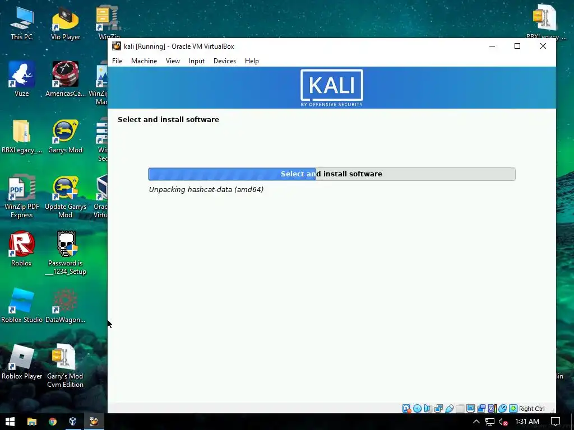The image size is (574, 430).
Task: Click the keyboard capture green arrow icon
Action: [513, 408]
